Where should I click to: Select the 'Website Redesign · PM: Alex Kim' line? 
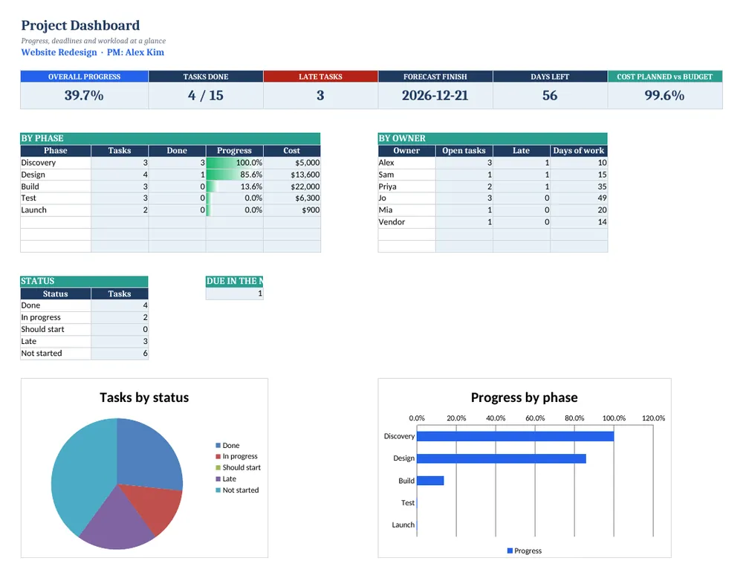pos(92,52)
